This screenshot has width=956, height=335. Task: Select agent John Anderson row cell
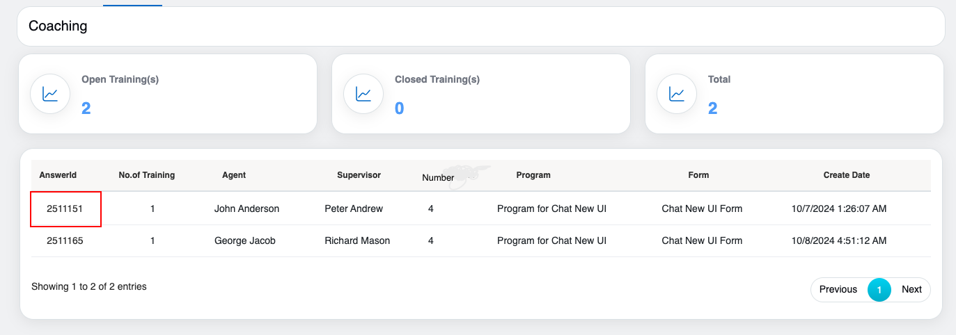tap(246, 209)
